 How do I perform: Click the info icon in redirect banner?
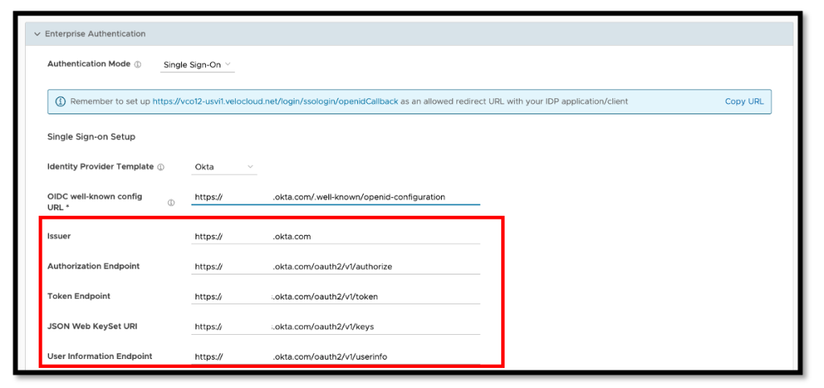pos(60,101)
